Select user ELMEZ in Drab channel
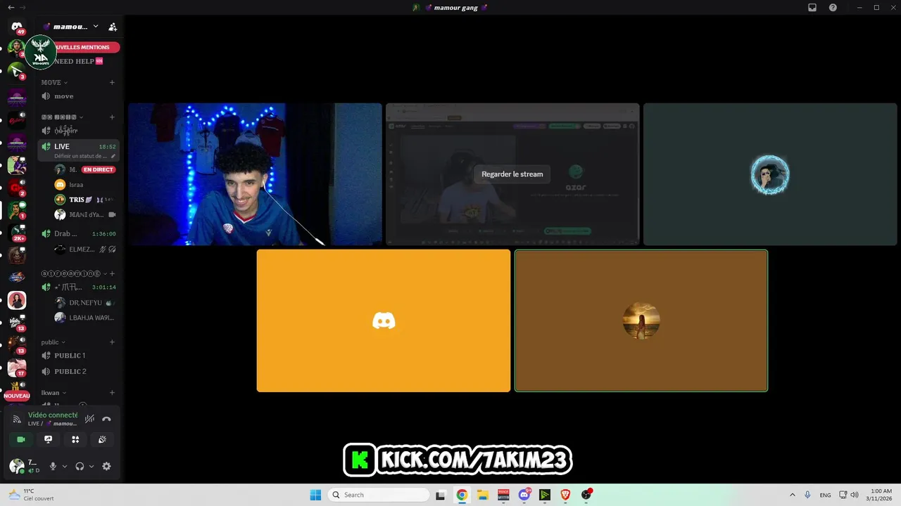Screen dimensions: 901x506 click(x=85, y=249)
